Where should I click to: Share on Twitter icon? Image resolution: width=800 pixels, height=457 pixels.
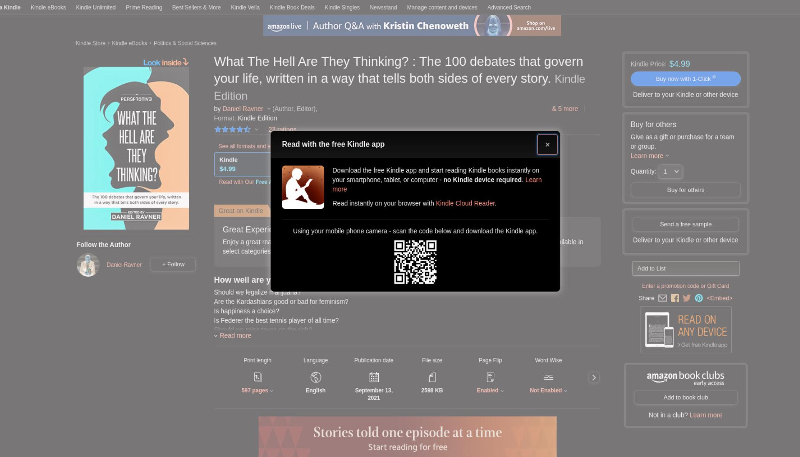[687, 298]
